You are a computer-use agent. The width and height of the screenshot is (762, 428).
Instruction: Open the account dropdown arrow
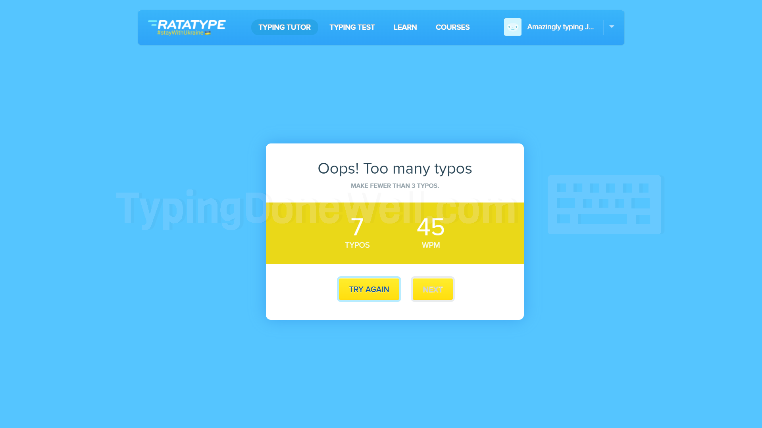click(612, 27)
